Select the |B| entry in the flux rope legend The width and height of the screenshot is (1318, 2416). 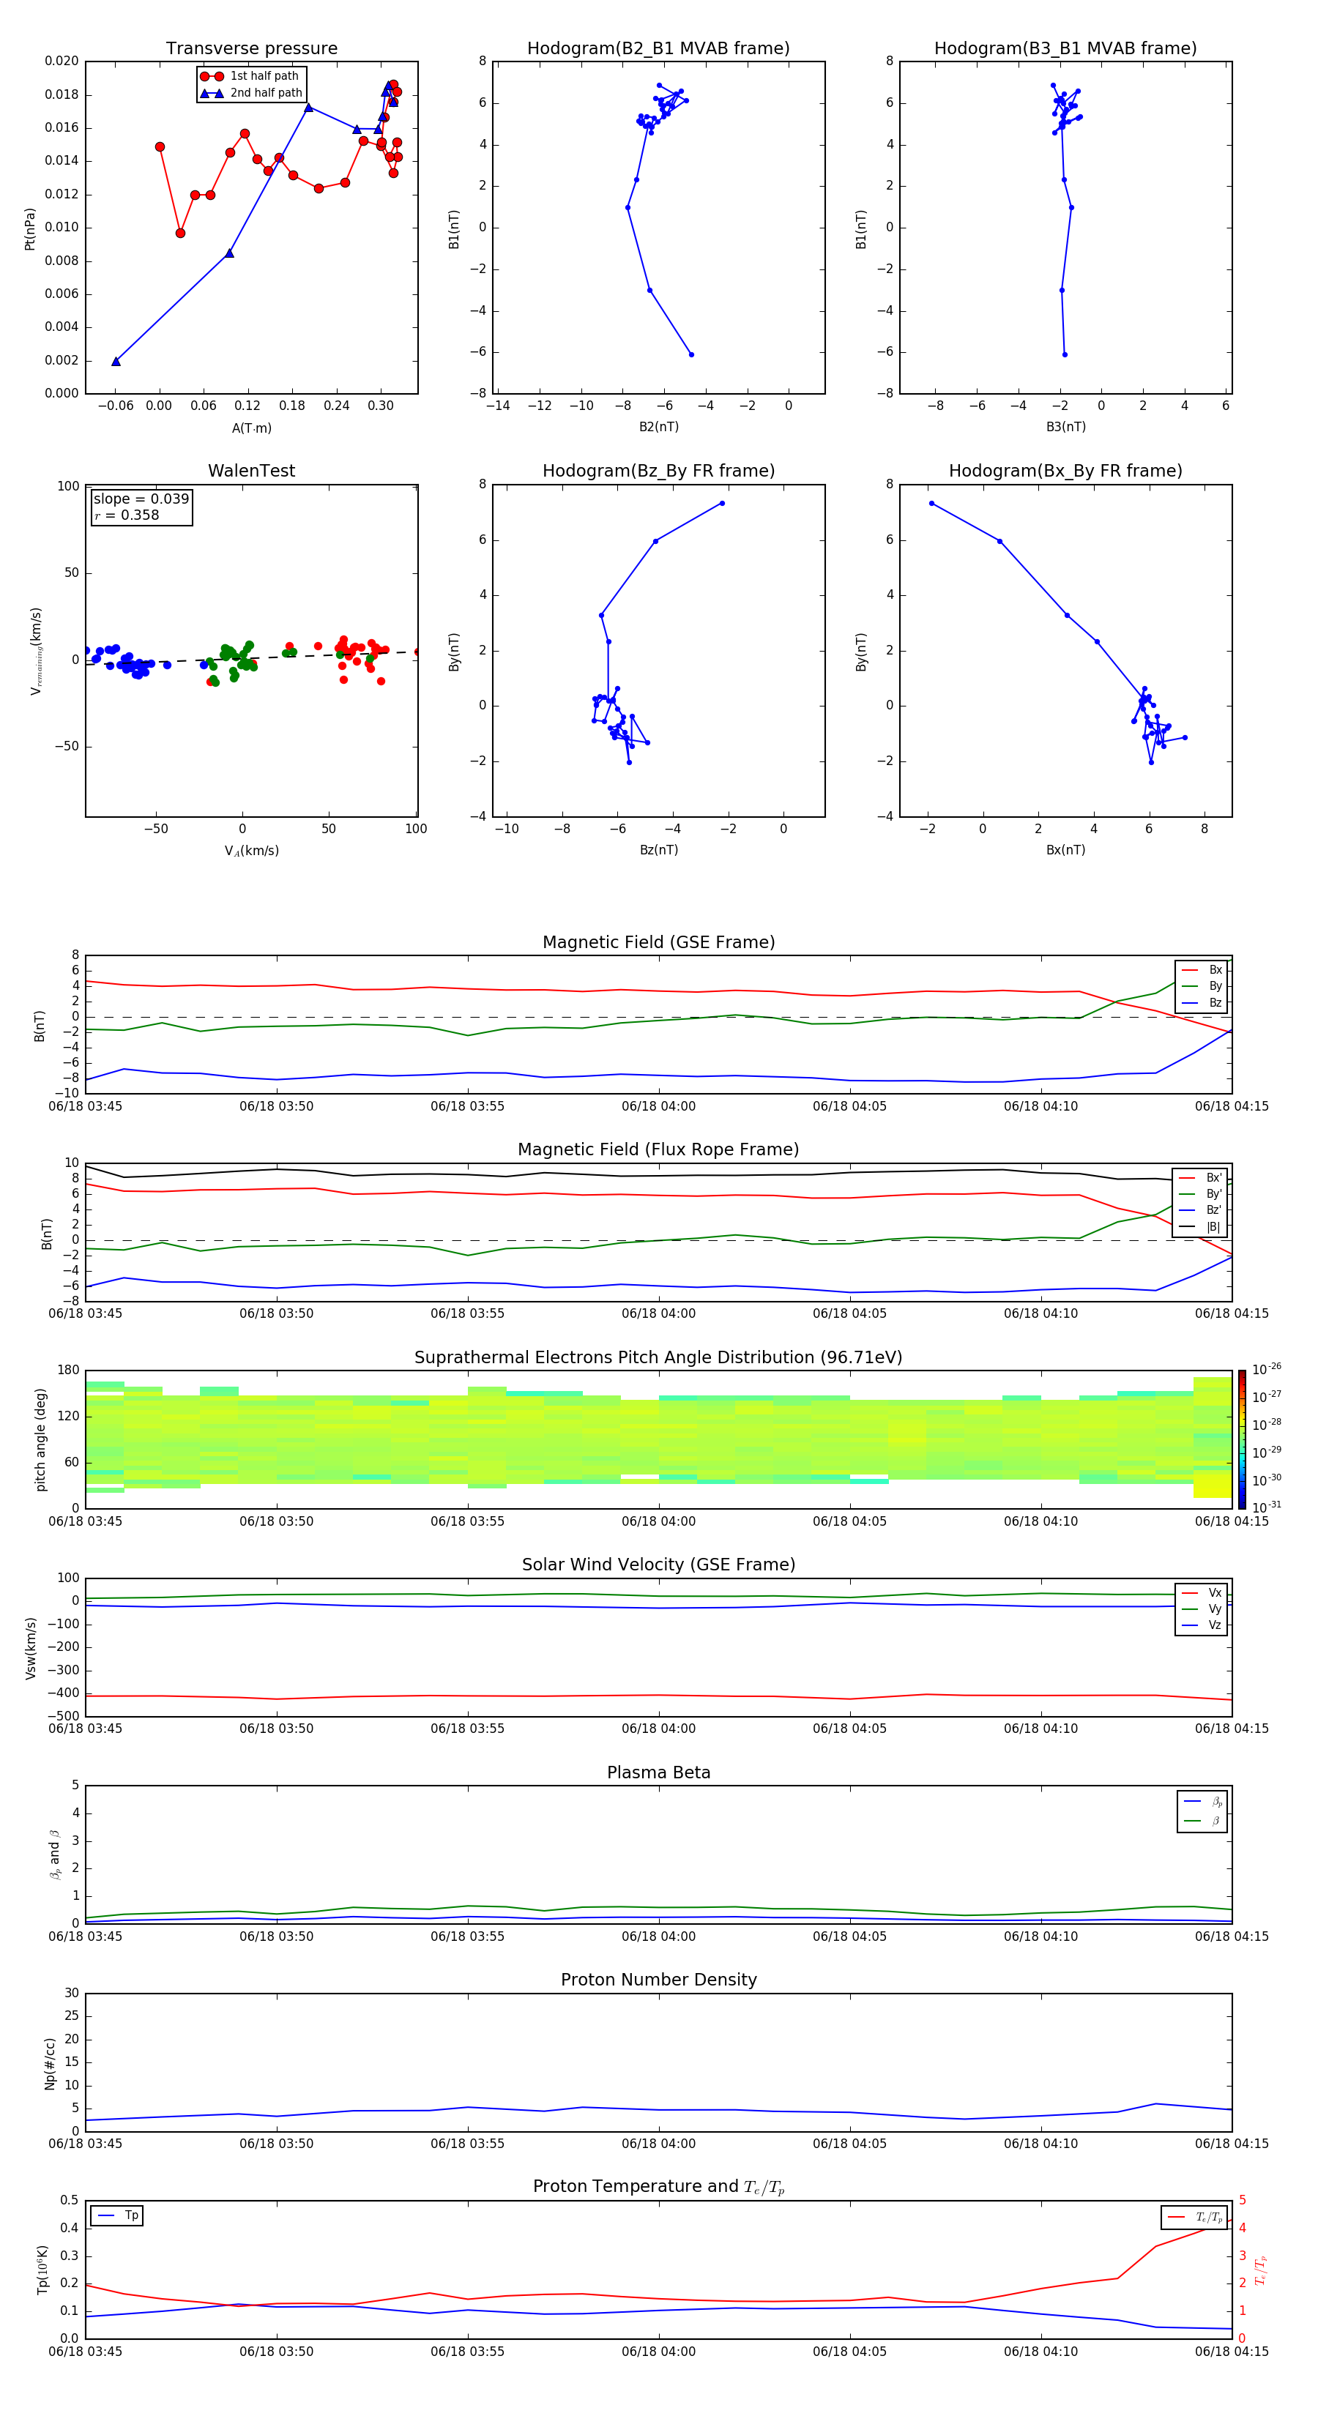click(x=1201, y=1227)
